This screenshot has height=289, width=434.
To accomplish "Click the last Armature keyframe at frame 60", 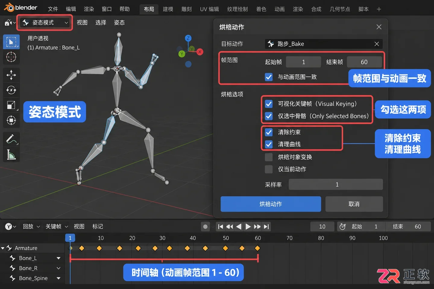I will pyautogui.click(x=257, y=248).
